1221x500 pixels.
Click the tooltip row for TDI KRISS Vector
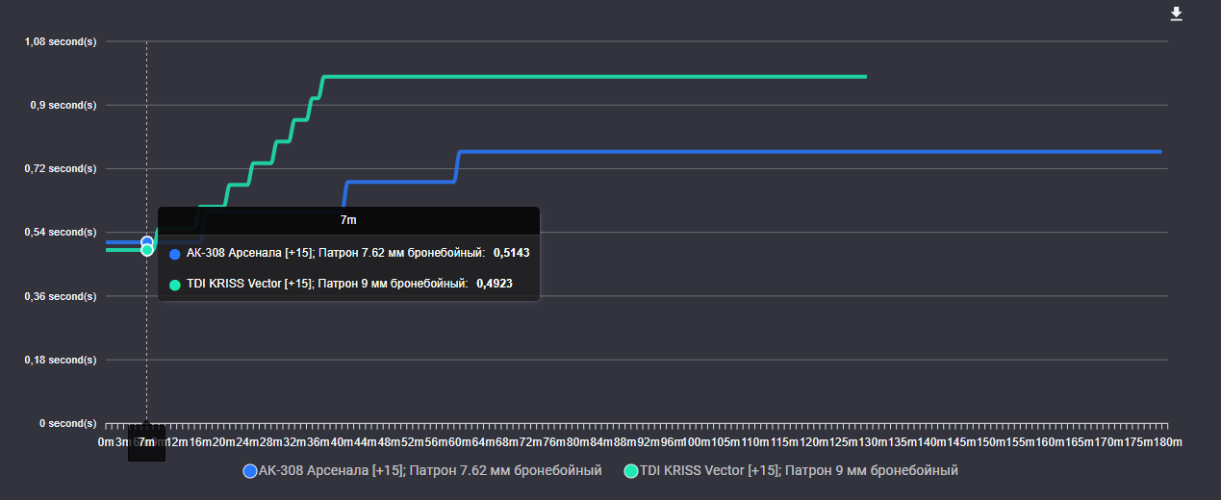tap(341, 284)
